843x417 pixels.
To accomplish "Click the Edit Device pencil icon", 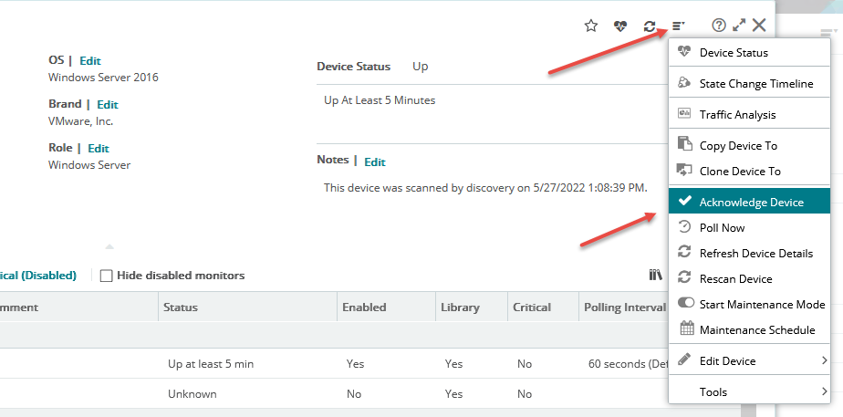I will [684, 359].
